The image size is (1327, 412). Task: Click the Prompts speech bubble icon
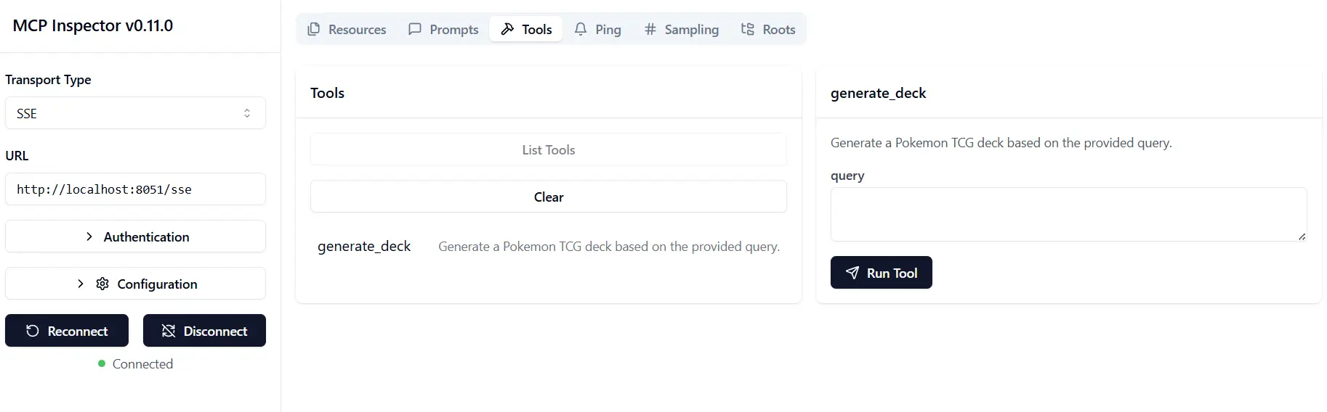tap(415, 29)
